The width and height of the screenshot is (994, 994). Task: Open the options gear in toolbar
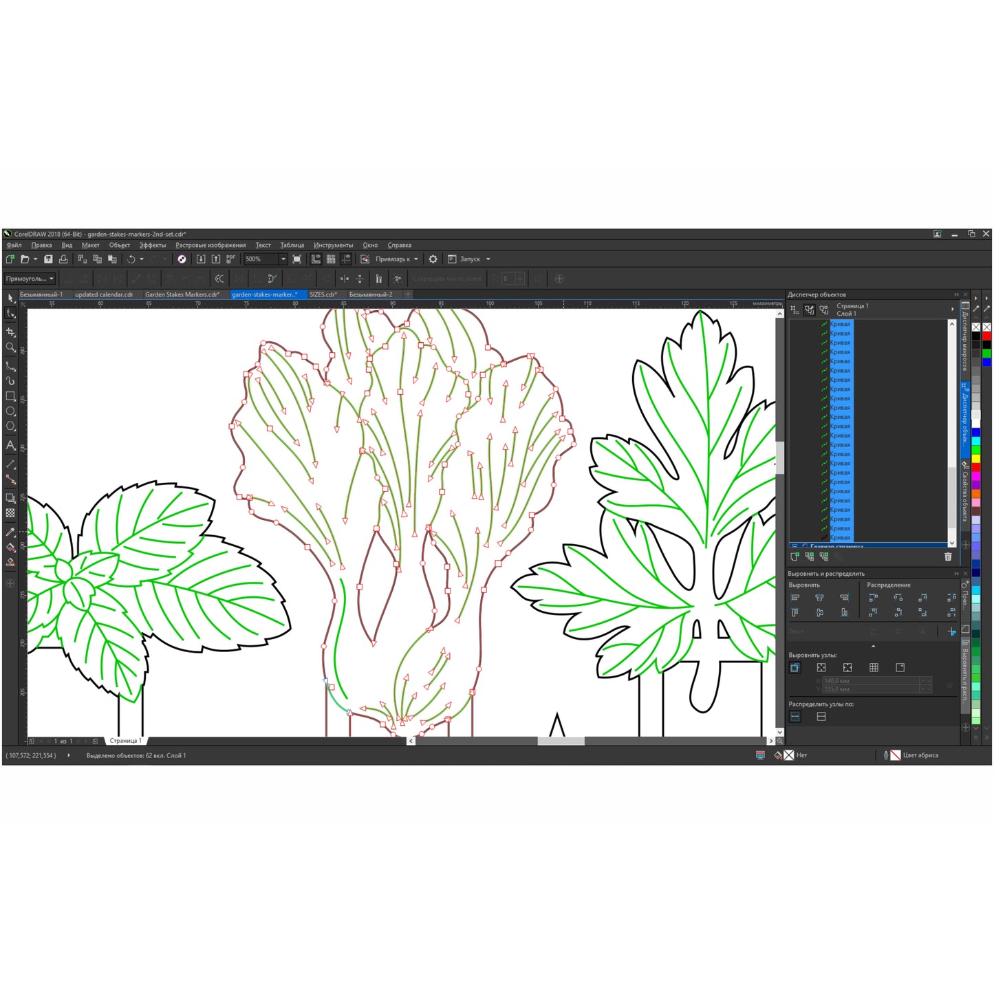pyautogui.click(x=433, y=259)
